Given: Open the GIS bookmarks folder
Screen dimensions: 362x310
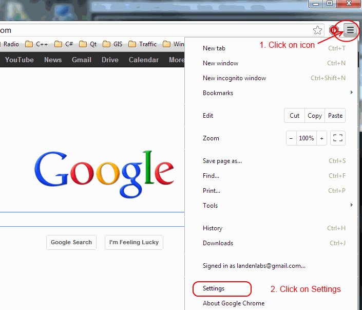Looking at the screenshot, I should (112, 44).
